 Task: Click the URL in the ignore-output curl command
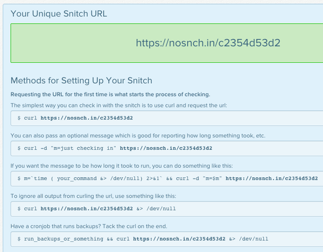click(86, 208)
